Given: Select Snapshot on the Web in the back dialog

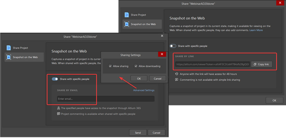Looking at the screenshot, I should (x=142, y=24).
